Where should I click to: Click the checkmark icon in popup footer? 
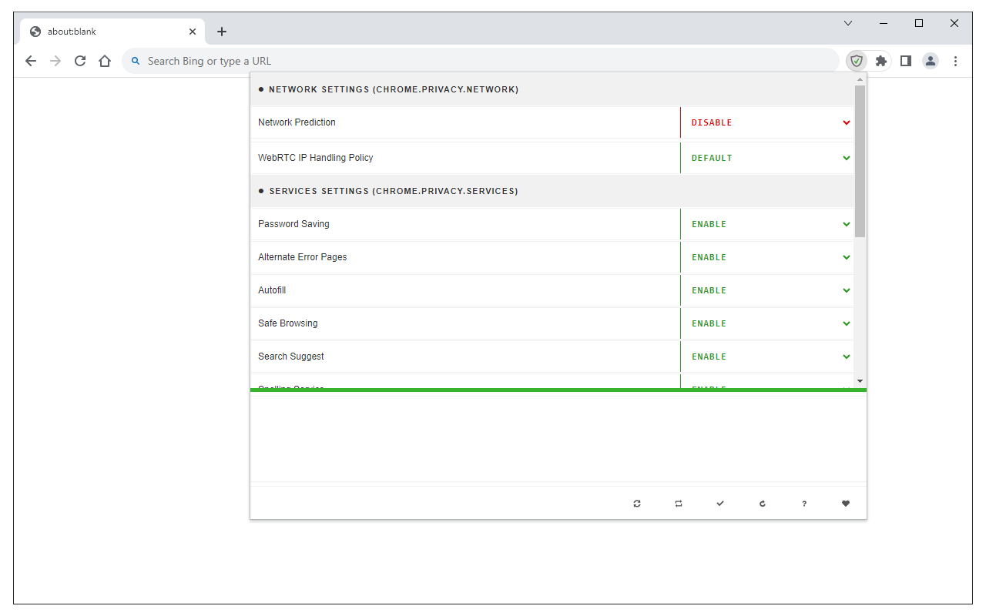click(x=720, y=504)
